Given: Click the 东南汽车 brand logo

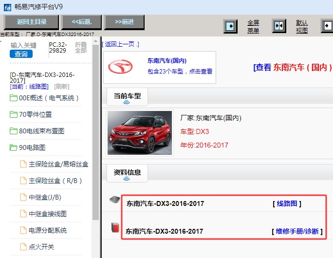Looking at the screenshot, I should pos(120,67).
